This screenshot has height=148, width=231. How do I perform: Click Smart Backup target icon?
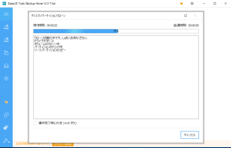coord(6,78)
